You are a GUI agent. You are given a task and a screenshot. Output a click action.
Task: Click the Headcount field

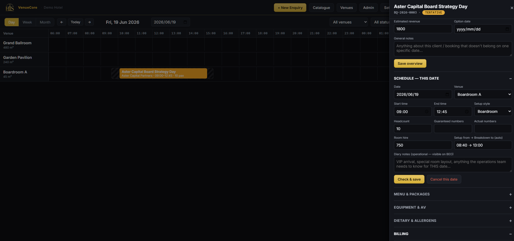[413, 129]
